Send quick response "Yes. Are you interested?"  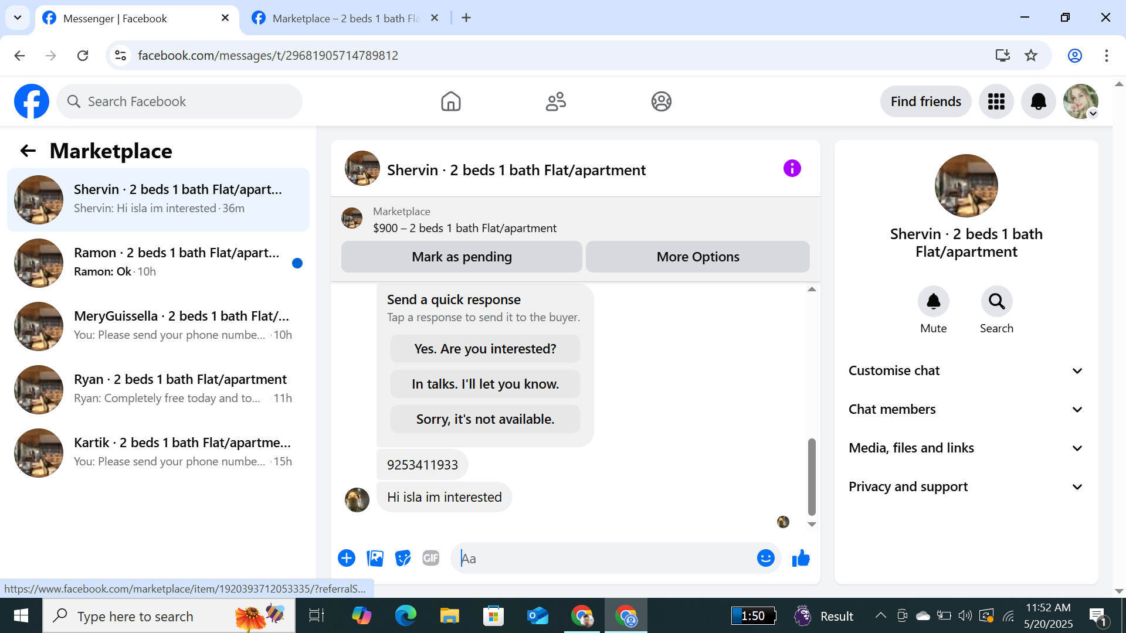pos(485,349)
